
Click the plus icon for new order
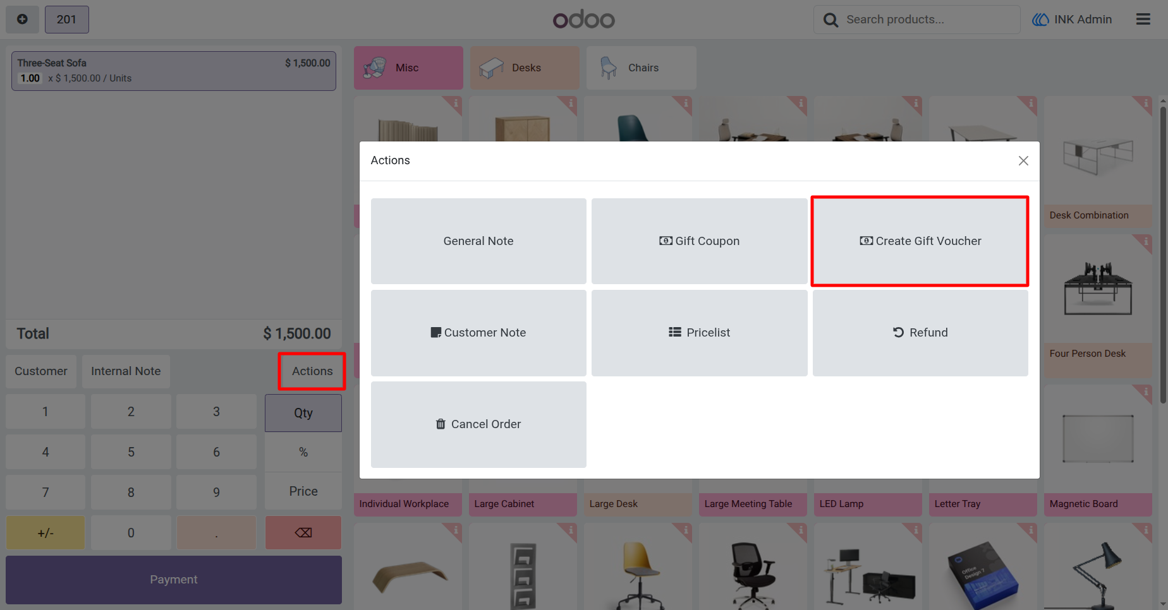22,20
